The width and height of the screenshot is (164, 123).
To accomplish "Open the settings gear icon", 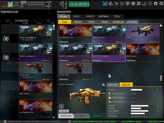I will pos(156,4).
